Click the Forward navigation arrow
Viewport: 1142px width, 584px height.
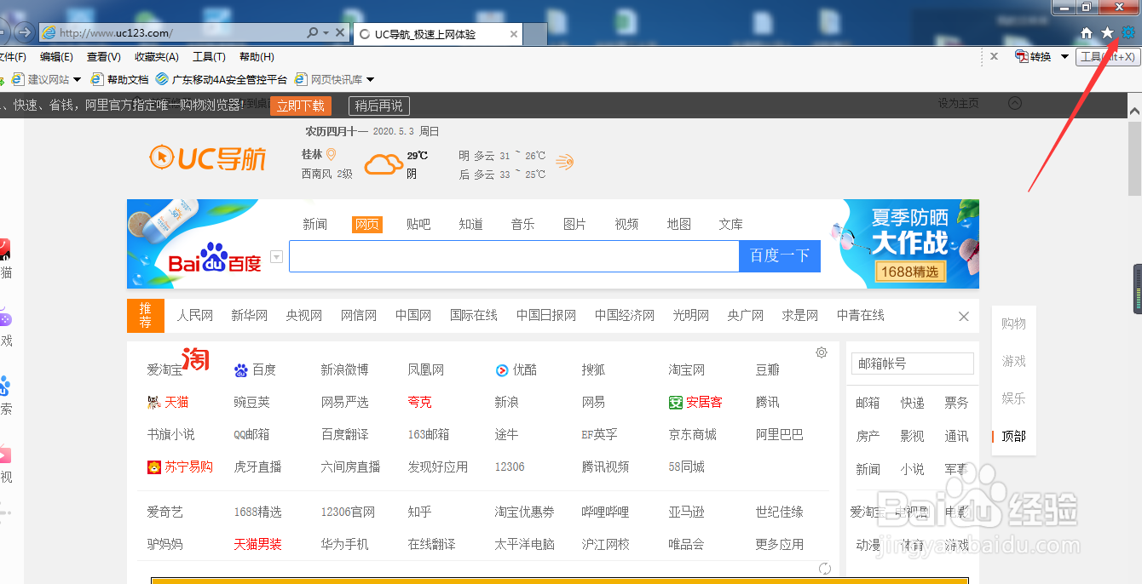pyautogui.click(x=24, y=33)
